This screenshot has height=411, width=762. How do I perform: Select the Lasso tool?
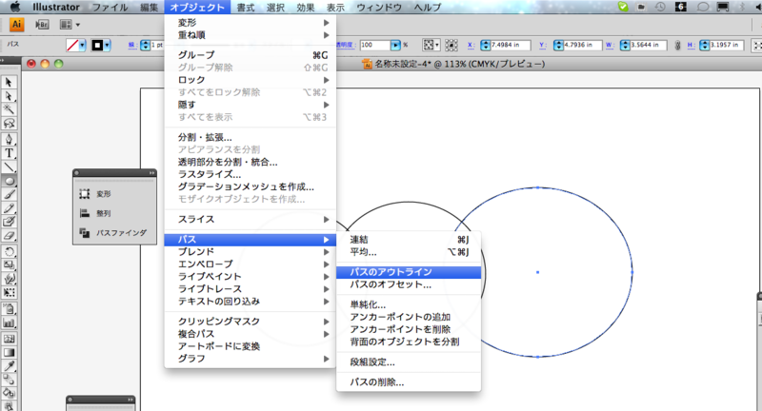(x=9, y=124)
